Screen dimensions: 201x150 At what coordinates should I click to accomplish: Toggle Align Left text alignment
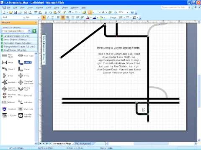(x=58, y=17)
